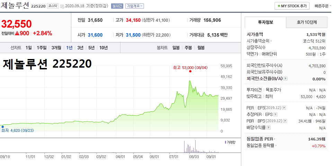Click the 전일 value 31,650

pyautogui.click(x=95, y=20)
